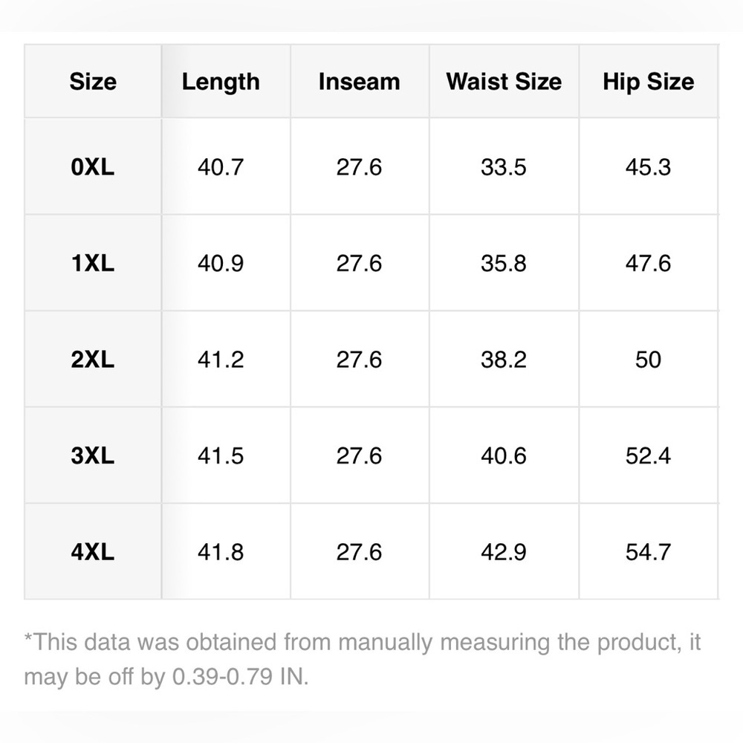Viewport: 743px width, 743px height.
Task: Click the 1XL size row label
Action: point(93,264)
